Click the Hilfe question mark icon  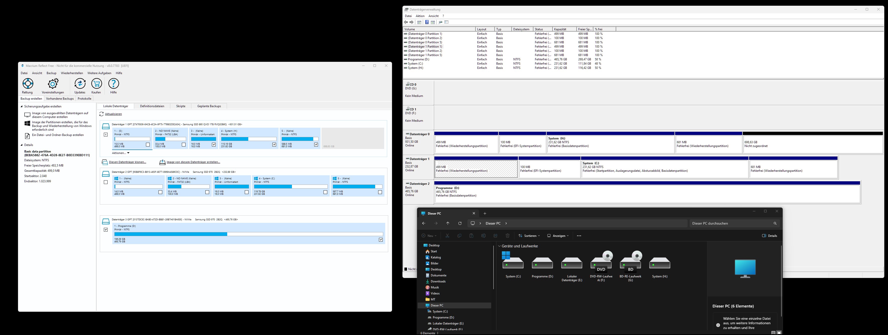coord(113,84)
